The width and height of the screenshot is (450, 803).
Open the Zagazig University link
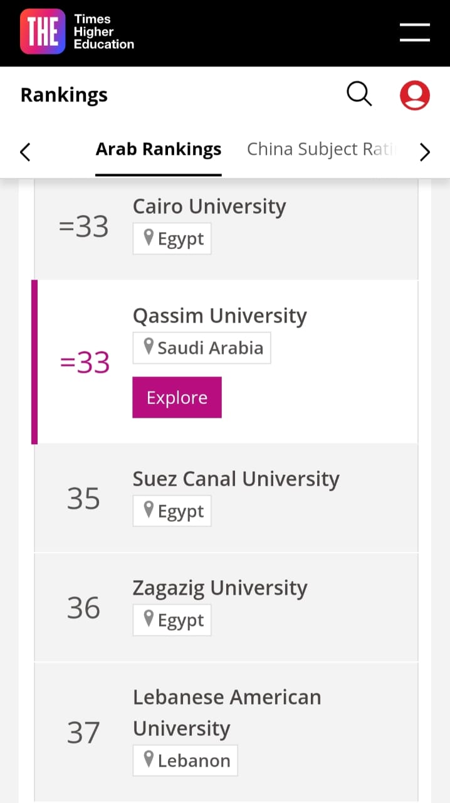[219, 588]
